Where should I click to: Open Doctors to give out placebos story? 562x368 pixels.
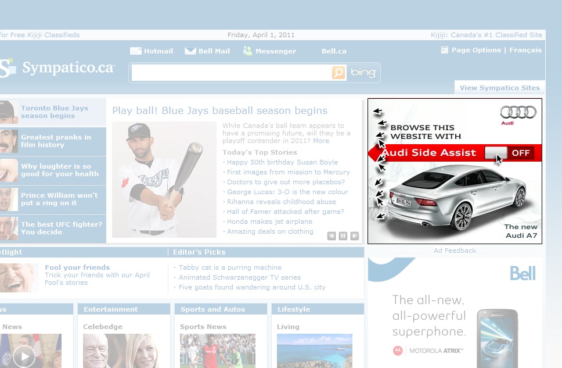pos(286,182)
